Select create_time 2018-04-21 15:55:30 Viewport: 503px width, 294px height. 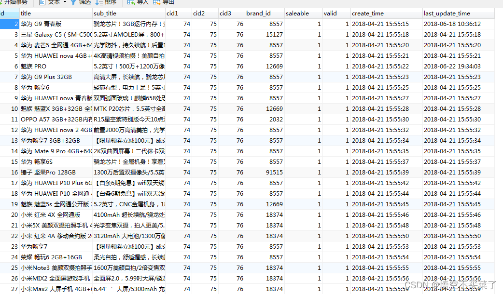click(x=387, y=120)
